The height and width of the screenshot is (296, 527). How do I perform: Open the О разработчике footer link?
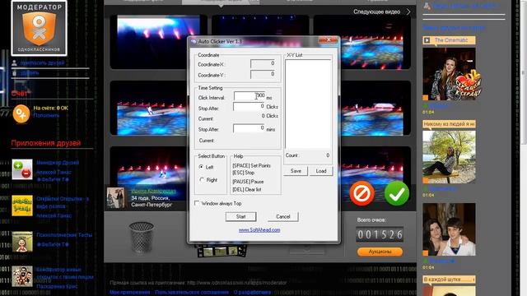(x=253, y=293)
